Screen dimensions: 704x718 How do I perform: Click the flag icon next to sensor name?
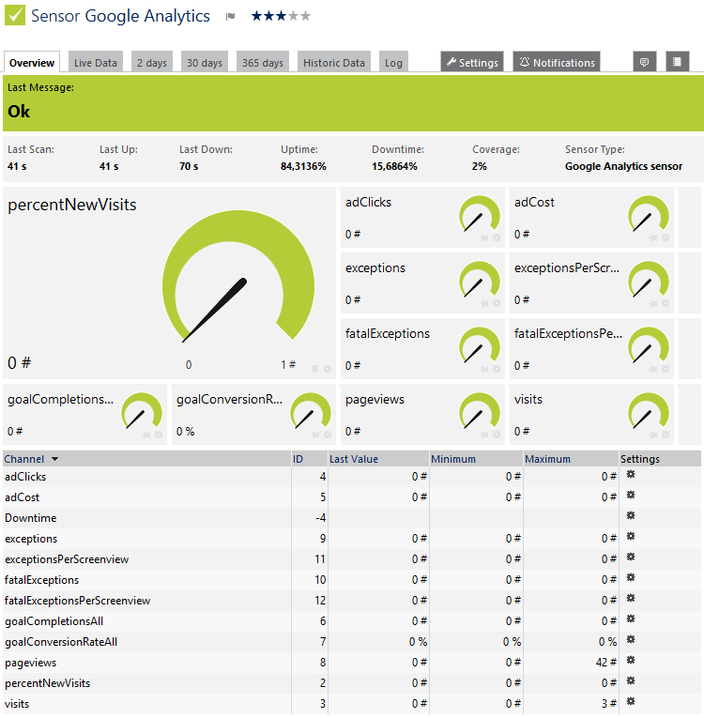(230, 17)
